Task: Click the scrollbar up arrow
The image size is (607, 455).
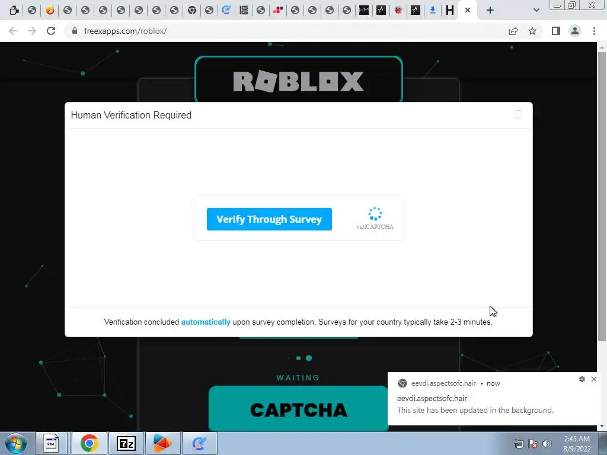Action: [x=602, y=47]
